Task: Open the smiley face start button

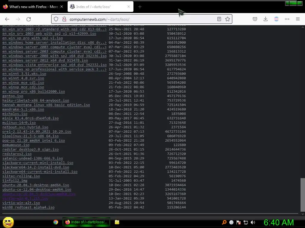Action: (x=8, y=222)
